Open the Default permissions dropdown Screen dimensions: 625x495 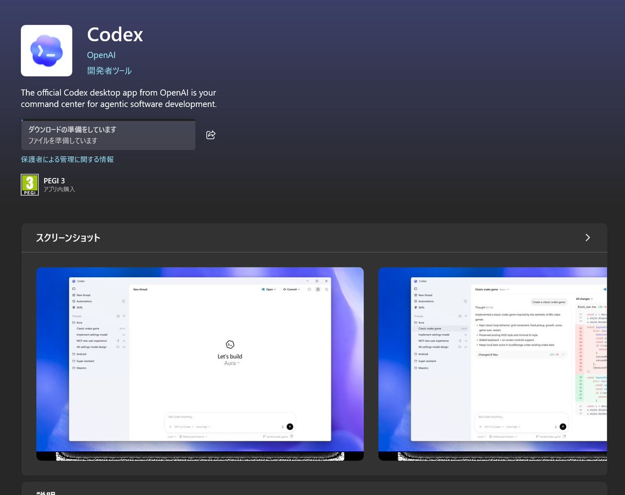pos(194,436)
